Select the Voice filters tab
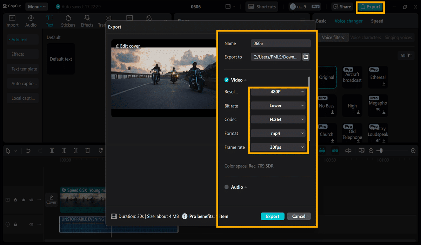421x245 pixels. click(x=333, y=37)
